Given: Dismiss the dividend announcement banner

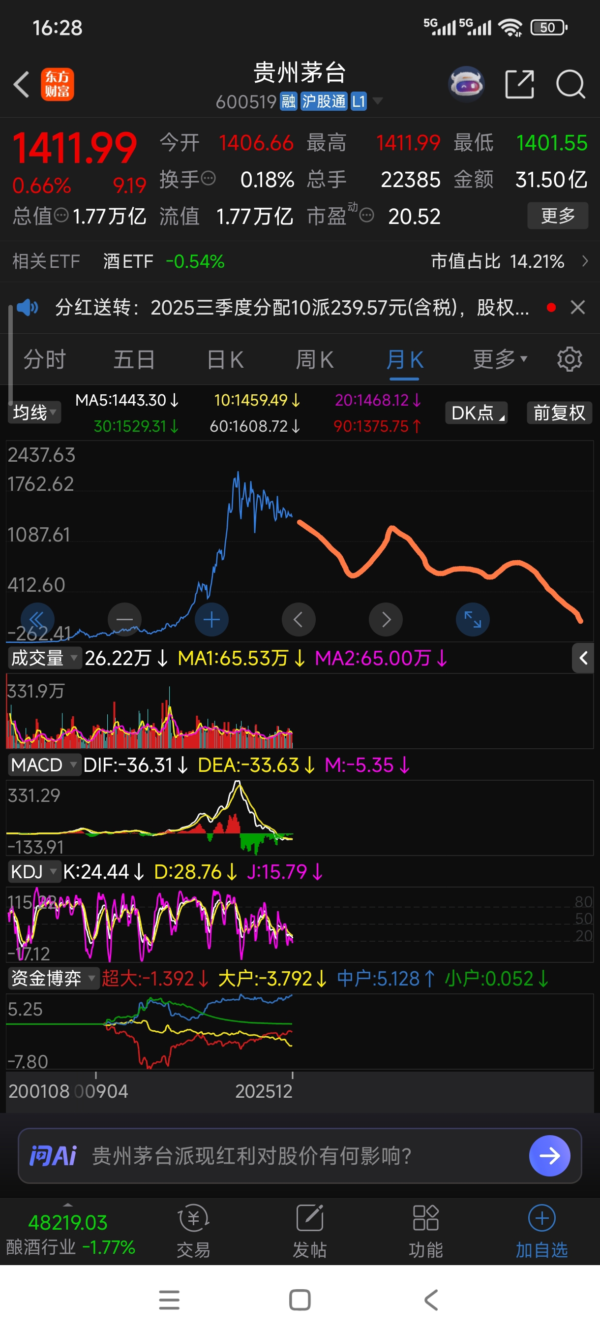Looking at the screenshot, I should 578,307.
